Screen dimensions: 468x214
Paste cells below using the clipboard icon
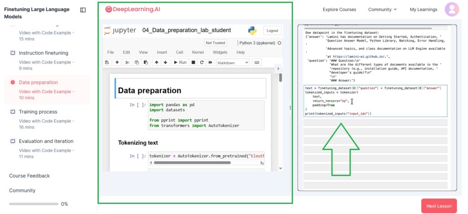pyautogui.click(x=146, y=62)
